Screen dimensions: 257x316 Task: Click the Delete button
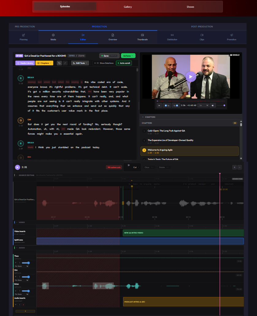(164, 167)
